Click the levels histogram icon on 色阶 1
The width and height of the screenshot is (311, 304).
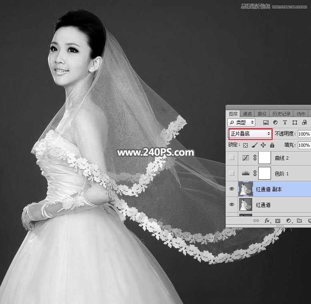pyautogui.click(x=245, y=174)
